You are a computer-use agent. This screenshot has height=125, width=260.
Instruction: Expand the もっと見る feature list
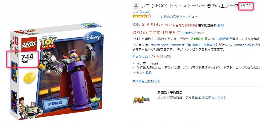tap(144, 73)
